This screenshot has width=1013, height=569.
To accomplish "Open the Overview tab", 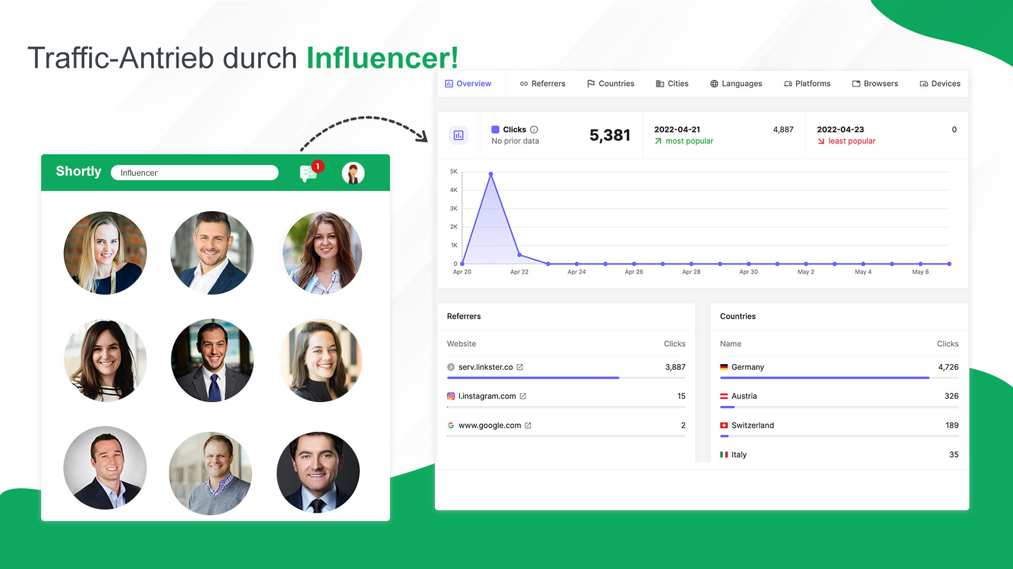I will tap(468, 83).
